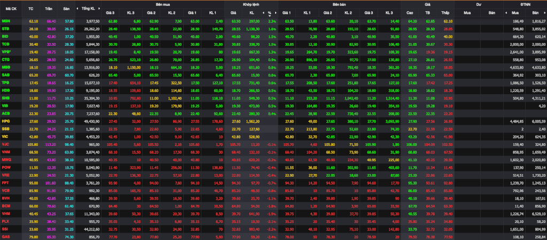This screenshot has width=547, height=240.
Task: Open the STB stock symbol
Action: click(x=5, y=29)
